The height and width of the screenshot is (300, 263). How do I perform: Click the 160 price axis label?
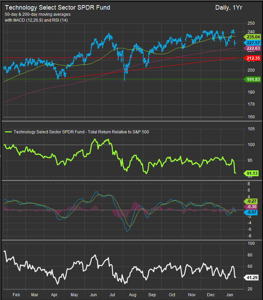pos(251,117)
